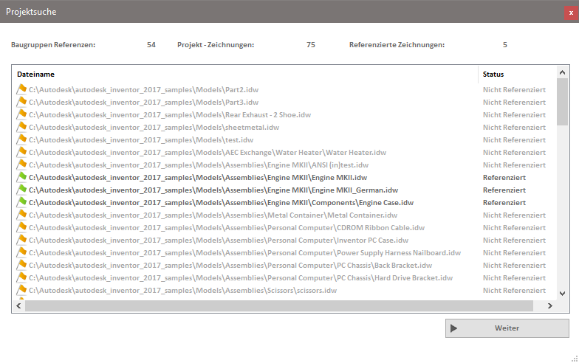Select the Models\test.idw file path
The width and height of the screenshot is (579, 363).
click(141, 140)
